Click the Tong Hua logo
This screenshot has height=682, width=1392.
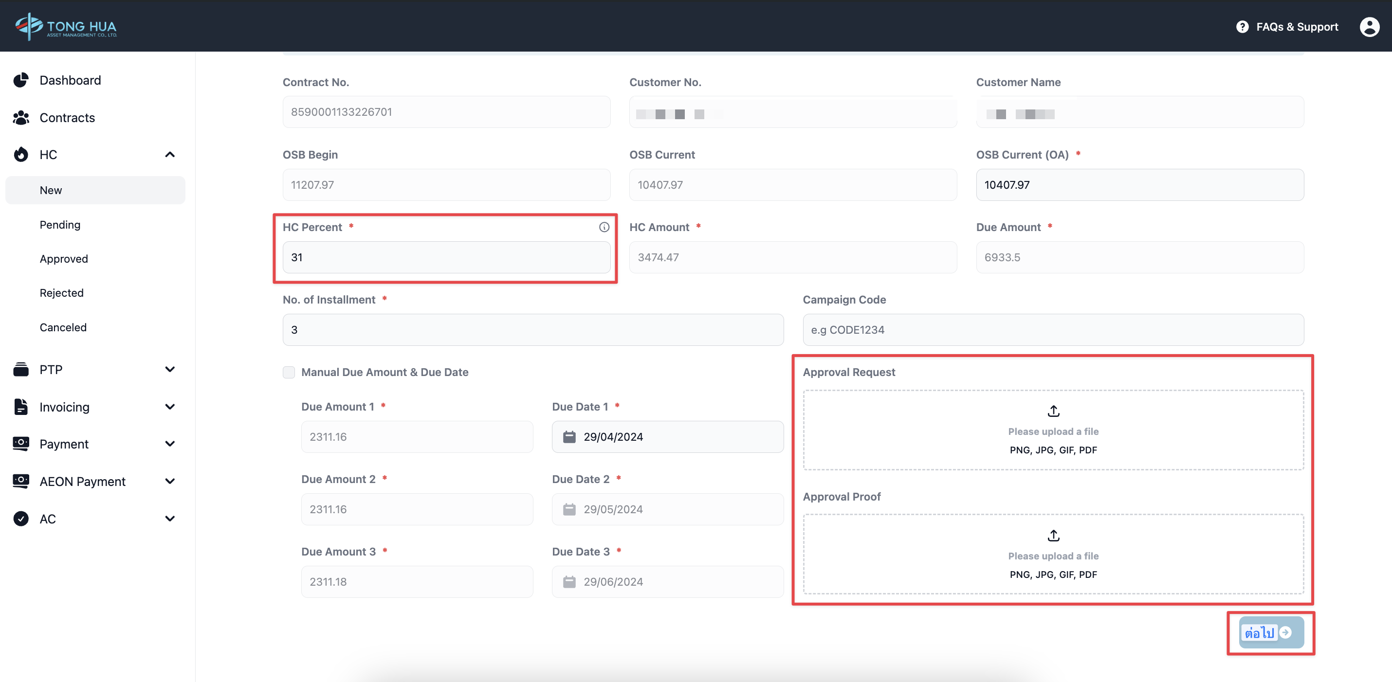tap(66, 26)
